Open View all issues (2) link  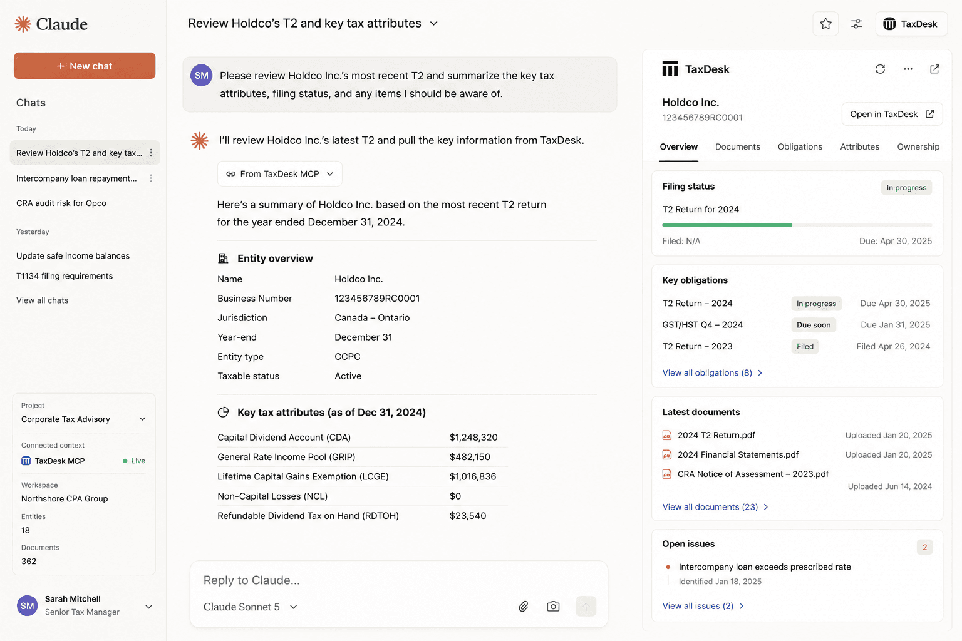tap(703, 606)
